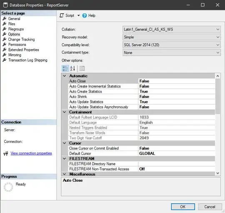This screenshot has height=213, width=225.
Task: Open the Collation dropdown
Action: coord(172,30)
